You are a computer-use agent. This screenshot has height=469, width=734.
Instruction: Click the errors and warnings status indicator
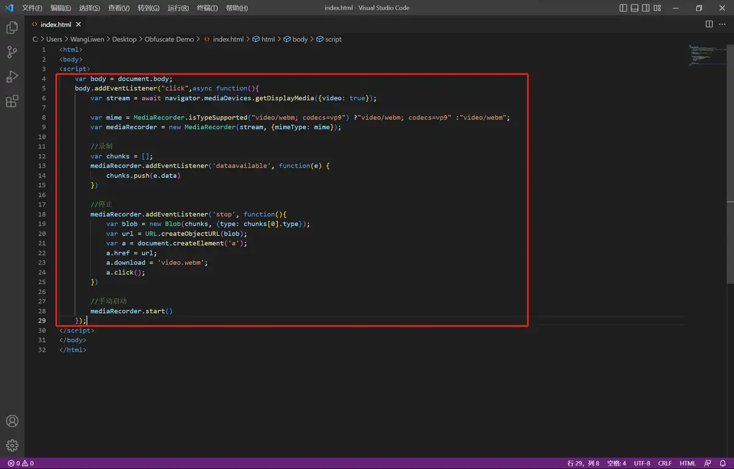click(21, 463)
